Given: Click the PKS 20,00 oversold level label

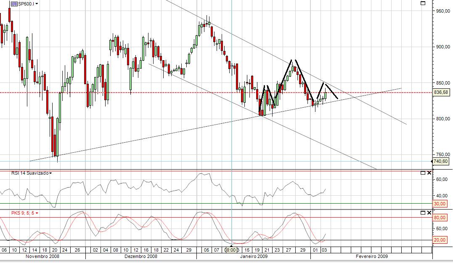Looking at the screenshot, I should tap(440, 240).
